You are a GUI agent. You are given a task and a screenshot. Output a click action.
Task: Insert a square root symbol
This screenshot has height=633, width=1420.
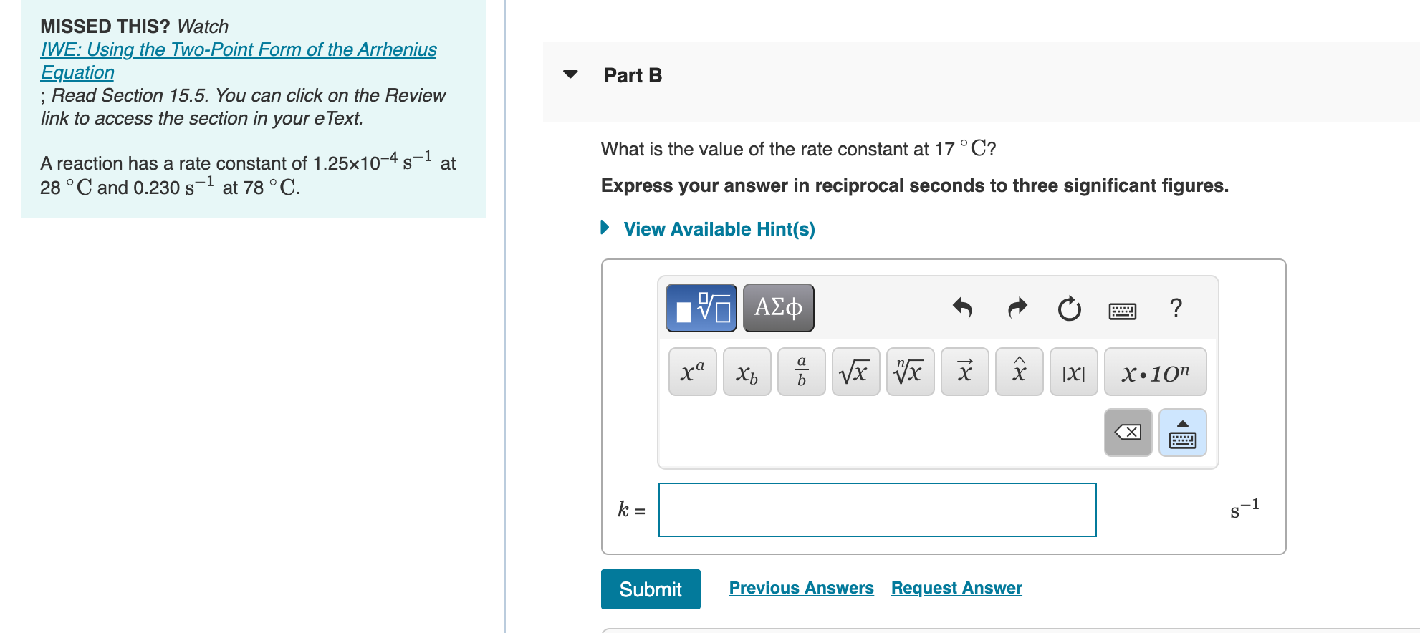coord(855,372)
